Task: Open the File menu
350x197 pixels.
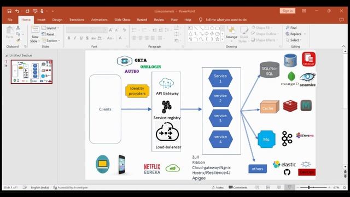Action: [10, 20]
